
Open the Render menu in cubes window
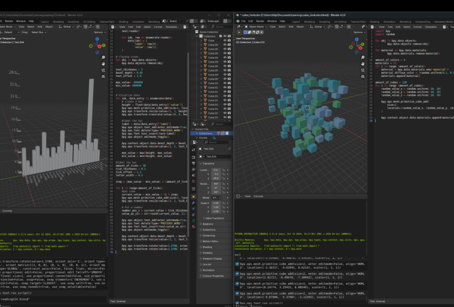260,21
